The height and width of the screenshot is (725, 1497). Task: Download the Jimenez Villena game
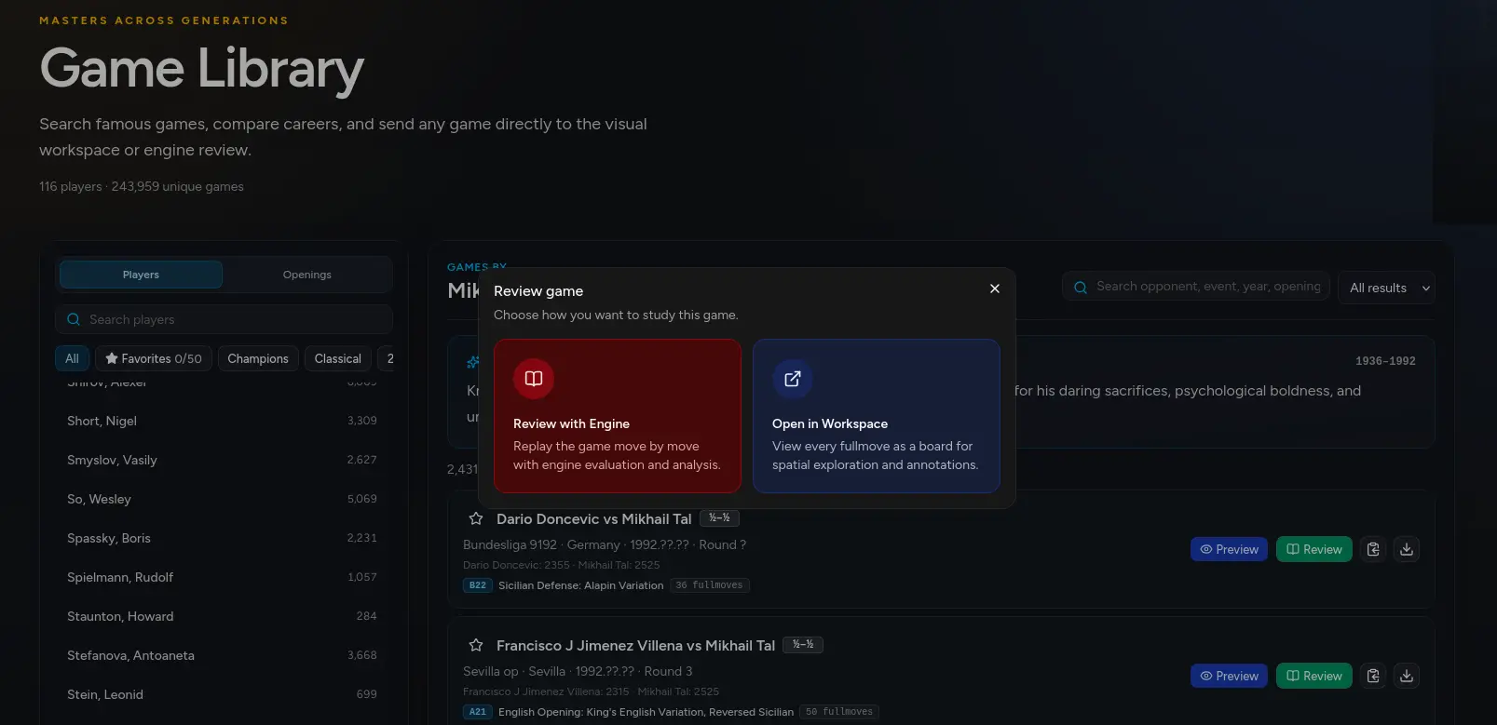(x=1407, y=676)
